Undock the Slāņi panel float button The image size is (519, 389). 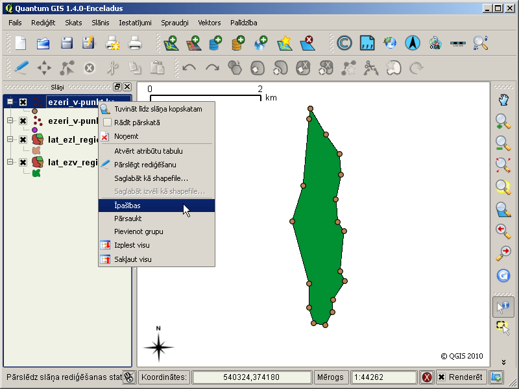pos(117,87)
